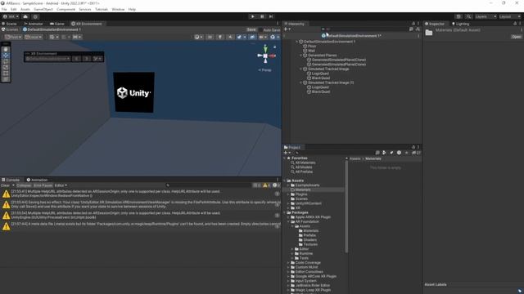Click the Hierarchy panel tab
The image size is (524, 294).
[x=295, y=24]
